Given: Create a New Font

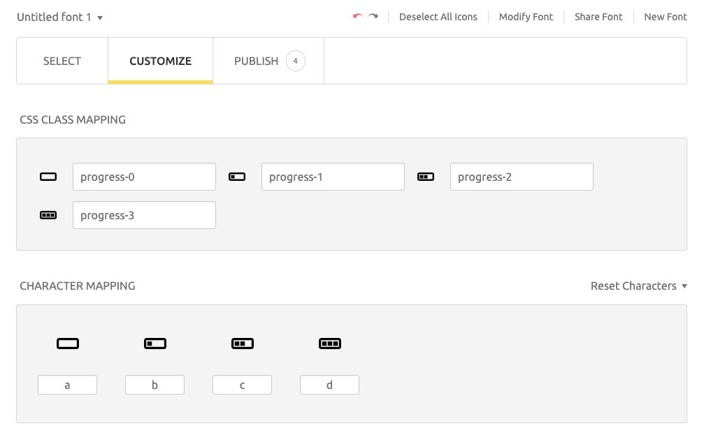Looking at the screenshot, I should (665, 16).
